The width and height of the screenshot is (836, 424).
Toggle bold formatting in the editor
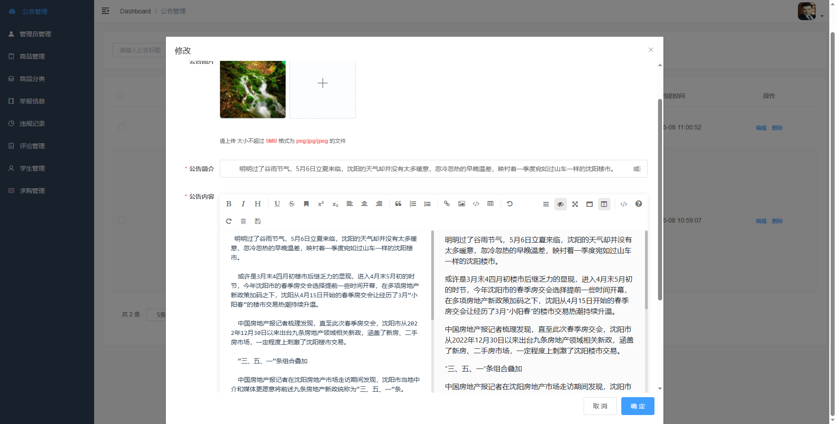[229, 204]
